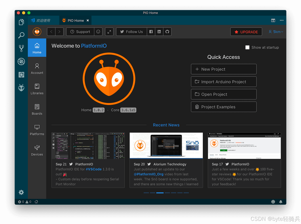The width and height of the screenshot is (301, 224).
Task: Click the errors count in status bar
Action: (21, 202)
